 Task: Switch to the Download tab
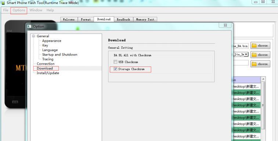click(104, 19)
